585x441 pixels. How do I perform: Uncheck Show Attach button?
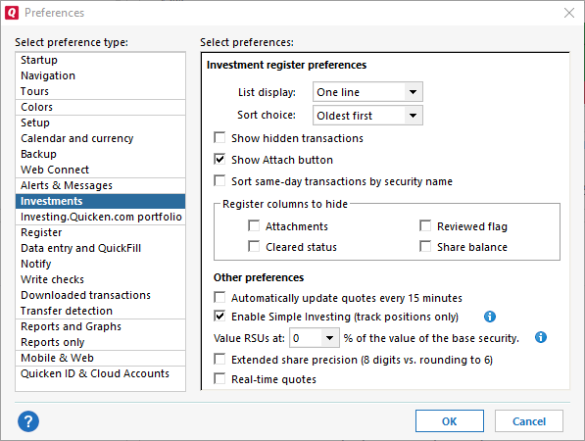click(x=219, y=160)
